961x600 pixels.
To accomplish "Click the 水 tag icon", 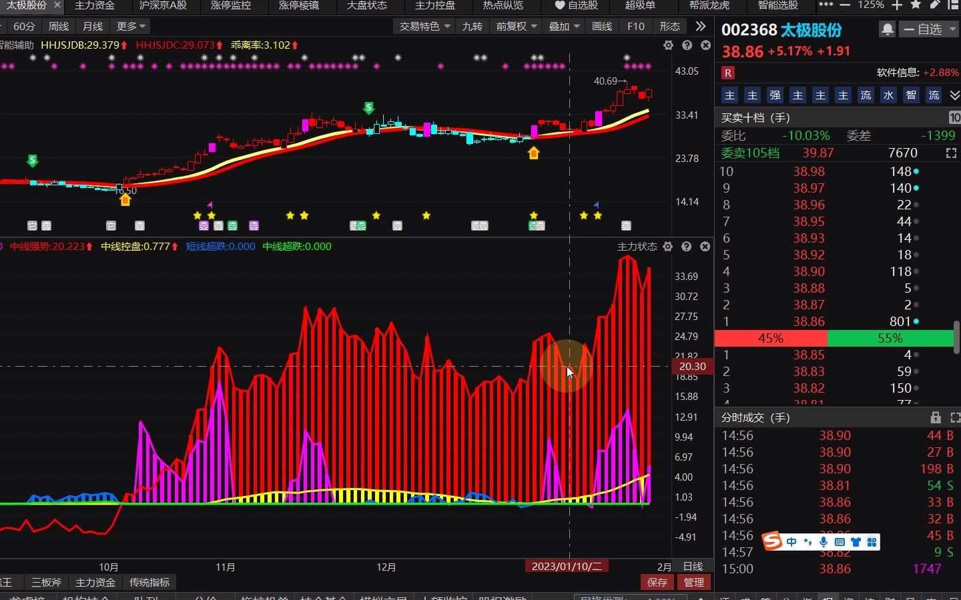I will [x=888, y=95].
